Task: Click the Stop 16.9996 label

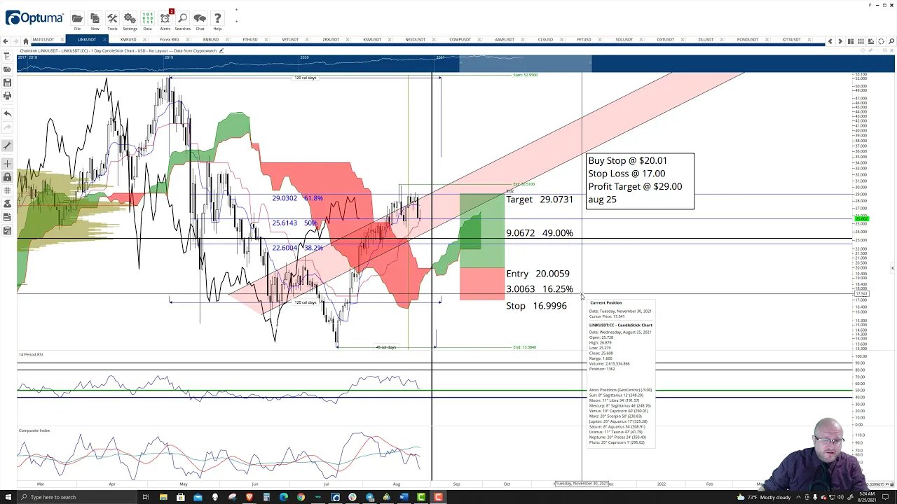Action: (536, 306)
